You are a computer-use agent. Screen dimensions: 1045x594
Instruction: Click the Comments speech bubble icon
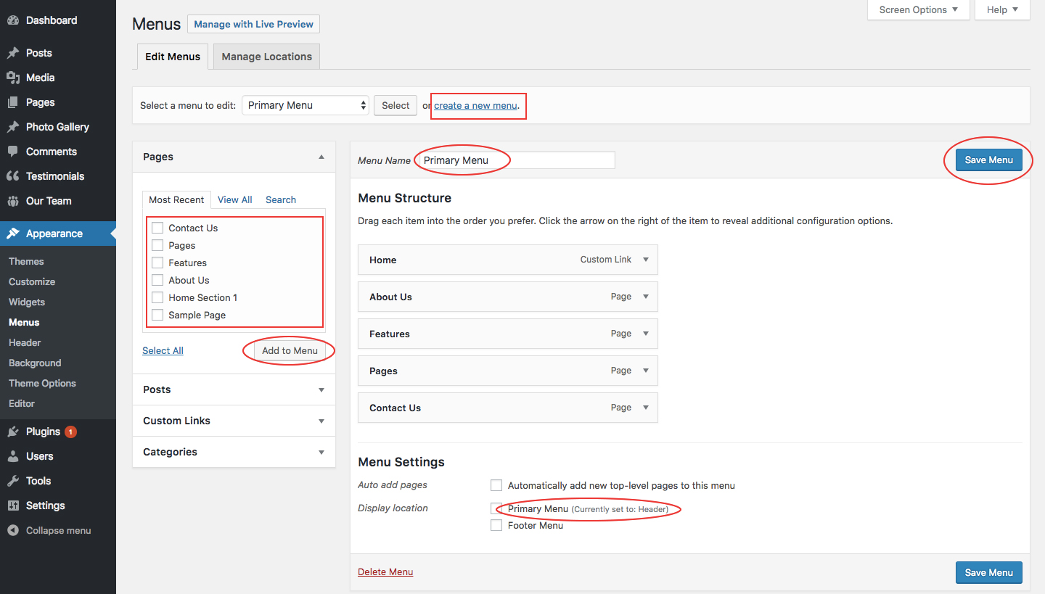point(13,152)
